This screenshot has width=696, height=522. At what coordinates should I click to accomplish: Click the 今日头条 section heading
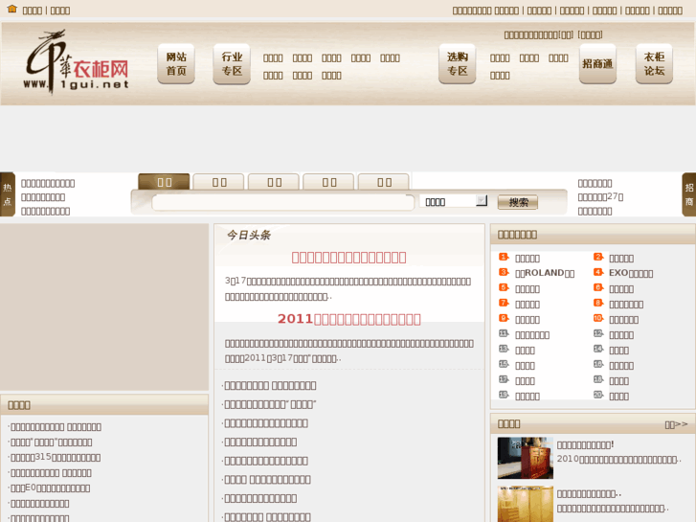coord(249,235)
